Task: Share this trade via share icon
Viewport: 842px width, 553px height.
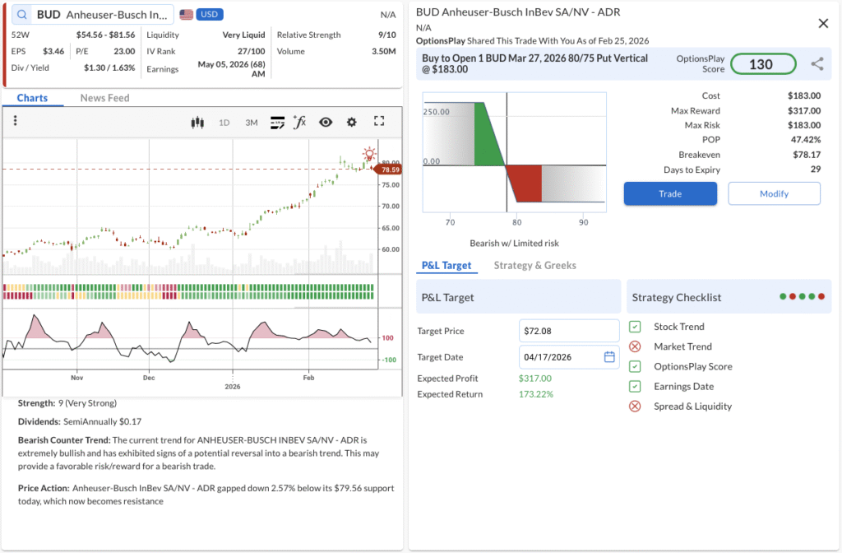Action: [x=817, y=64]
